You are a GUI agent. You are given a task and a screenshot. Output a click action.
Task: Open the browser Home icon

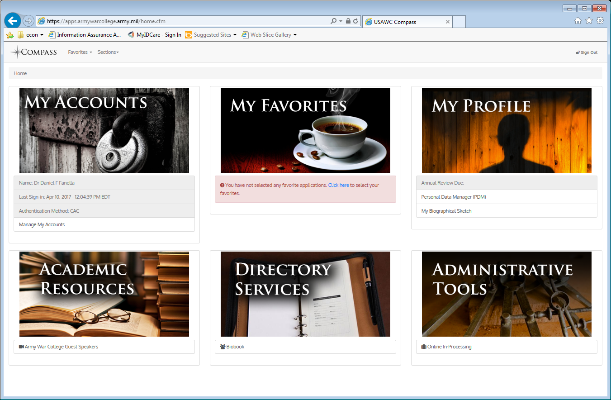[578, 21]
